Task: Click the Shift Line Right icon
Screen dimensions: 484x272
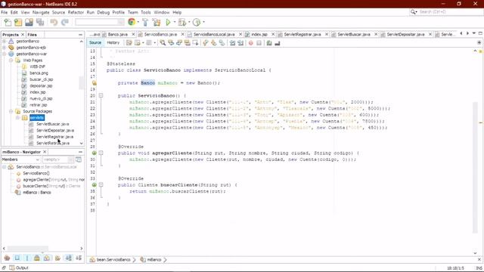Action: point(240,43)
